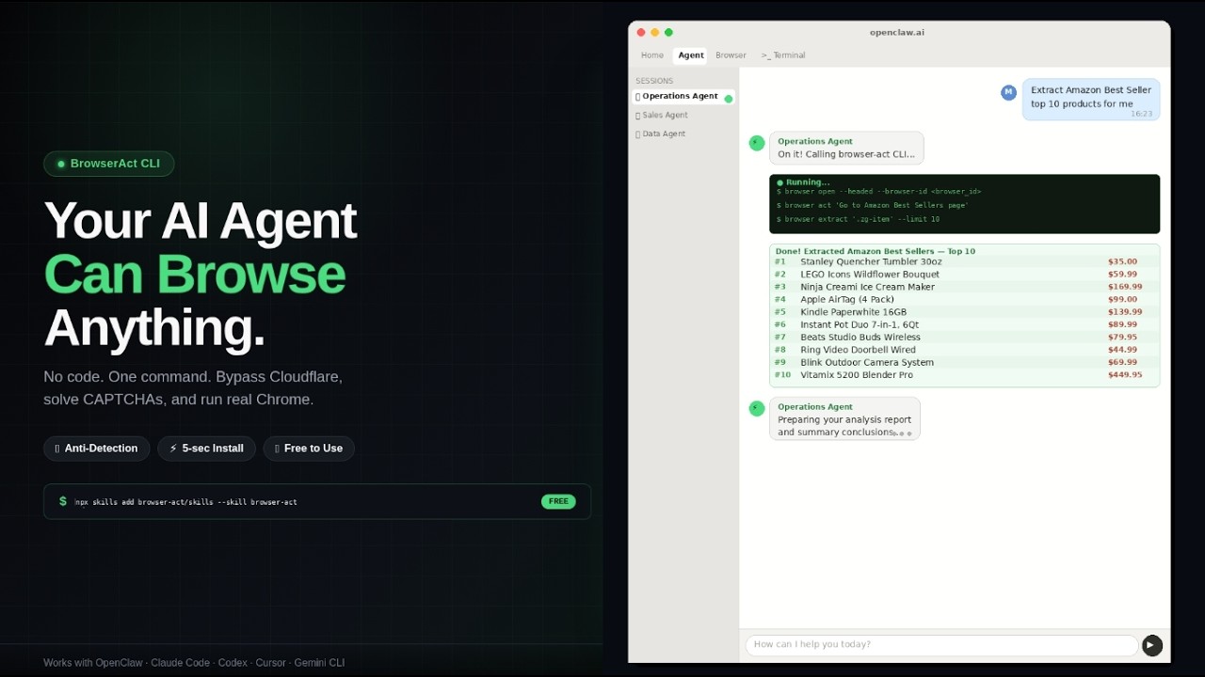Click the LEGO Icons Wildflower Bouquet row
Image resolution: width=1205 pixels, height=677 pixels.
(964, 275)
